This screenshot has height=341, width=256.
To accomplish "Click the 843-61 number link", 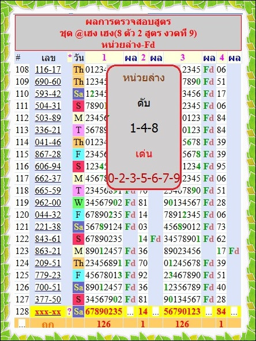I will click(x=48, y=239).
